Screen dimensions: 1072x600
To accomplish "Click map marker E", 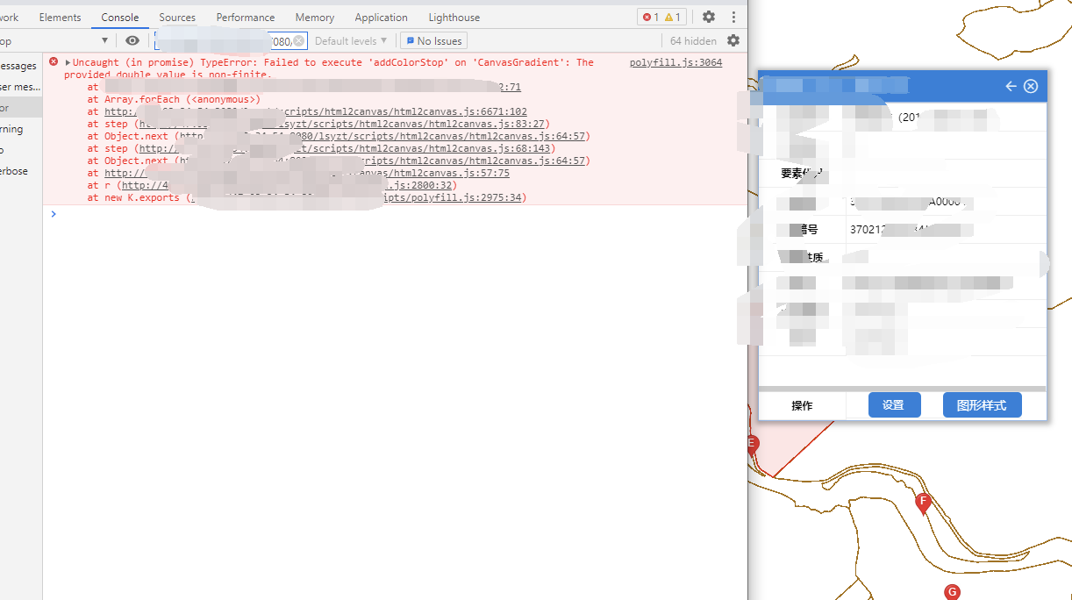I will point(751,446).
